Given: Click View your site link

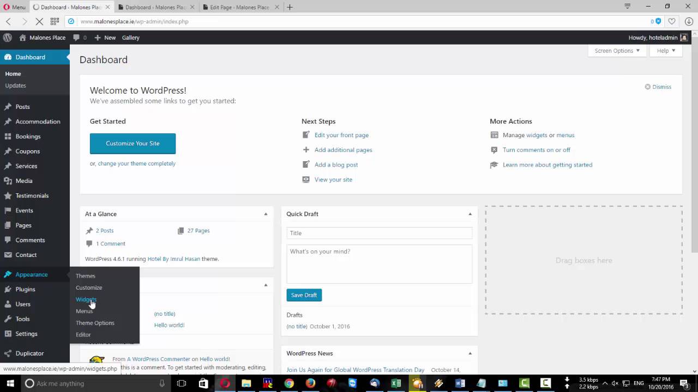Looking at the screenshot, I should [333, 179].
